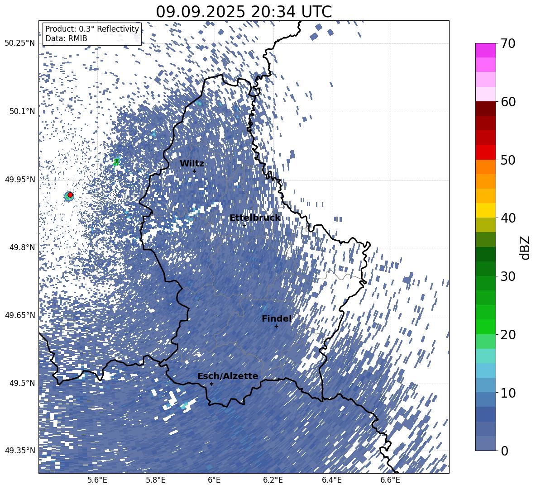Click the Ettelbruck station cross marker
Screen dimensions: 536x489
click(244, 225)
